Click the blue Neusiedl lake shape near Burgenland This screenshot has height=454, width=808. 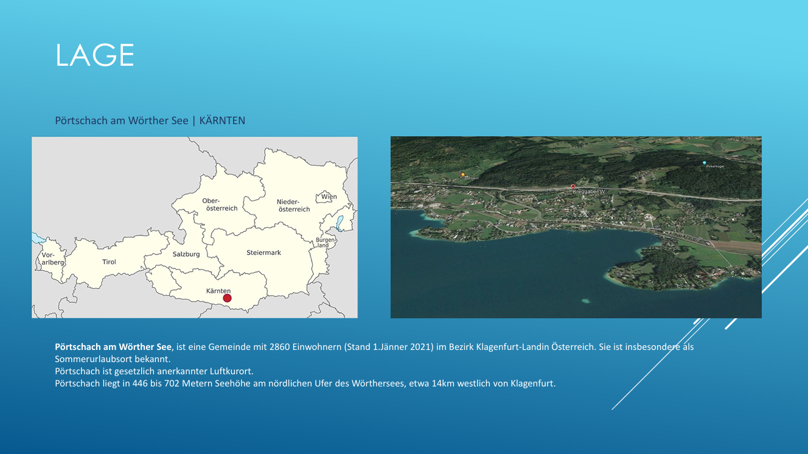pyautogui.click(x=340, y=222)
